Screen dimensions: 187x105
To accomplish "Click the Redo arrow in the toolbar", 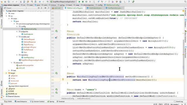I will click(x=16, y=2).
